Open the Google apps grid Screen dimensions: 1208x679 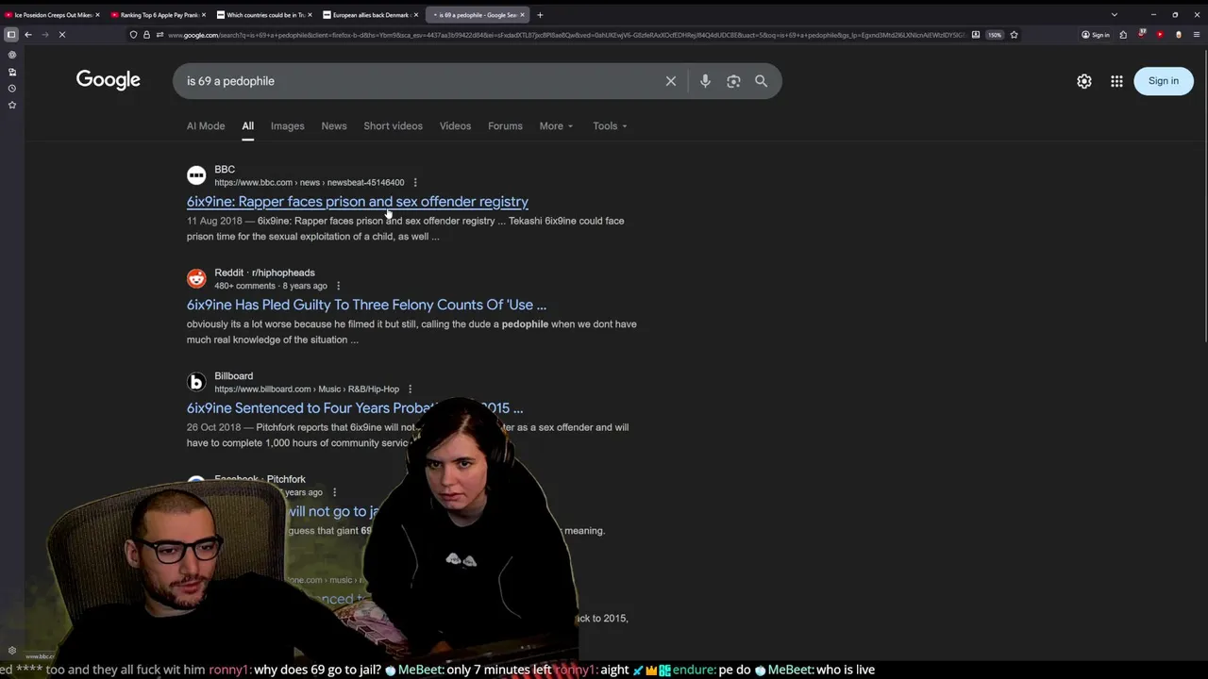pos(1116,81)
